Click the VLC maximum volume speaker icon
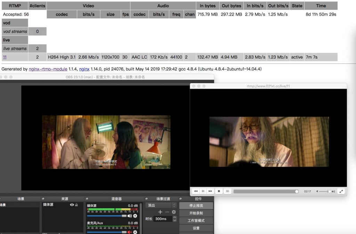The width and height of the screenshot is (356, 234). click(333, 191)
